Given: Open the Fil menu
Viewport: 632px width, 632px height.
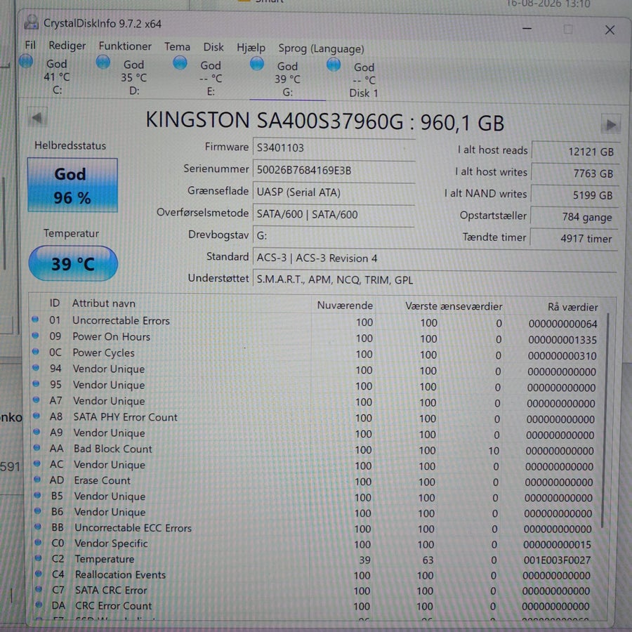Looking at the screenshot, I should 30,45.
